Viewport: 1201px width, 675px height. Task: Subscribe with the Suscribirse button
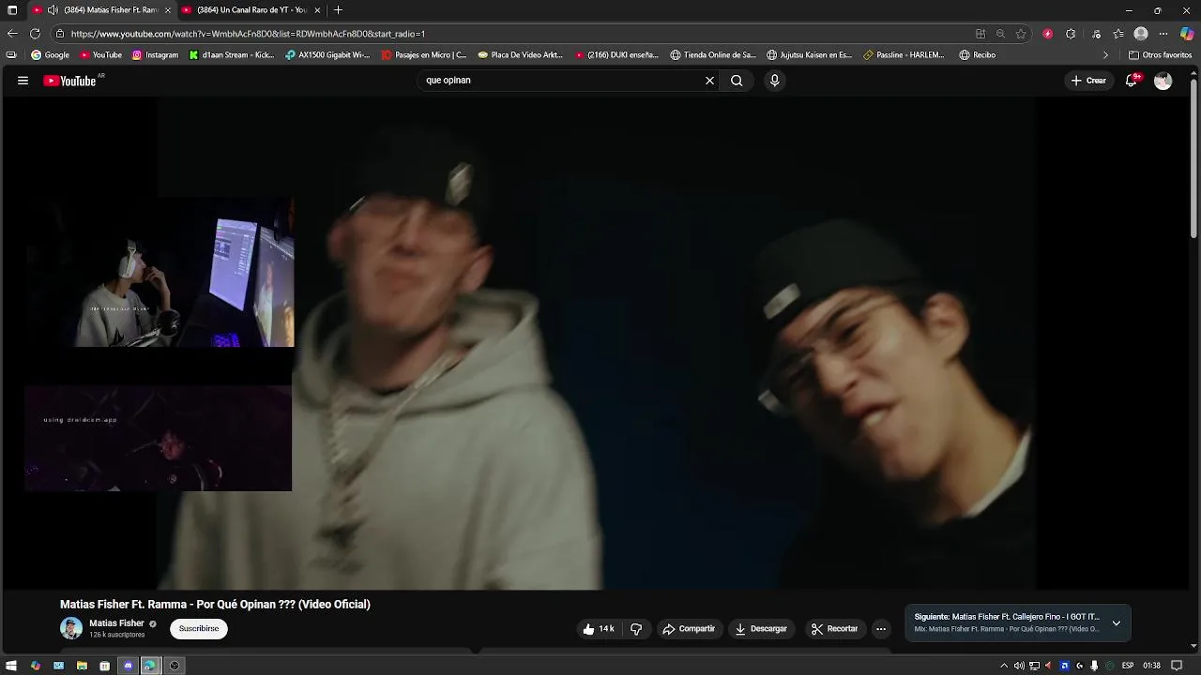click(199, 629)
